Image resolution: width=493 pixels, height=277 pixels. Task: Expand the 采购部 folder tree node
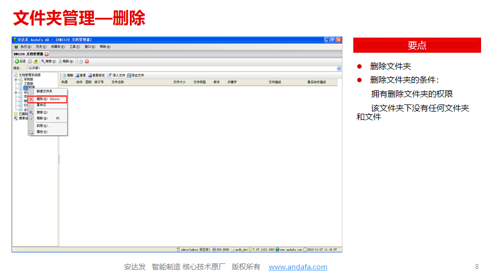(16, 79)
